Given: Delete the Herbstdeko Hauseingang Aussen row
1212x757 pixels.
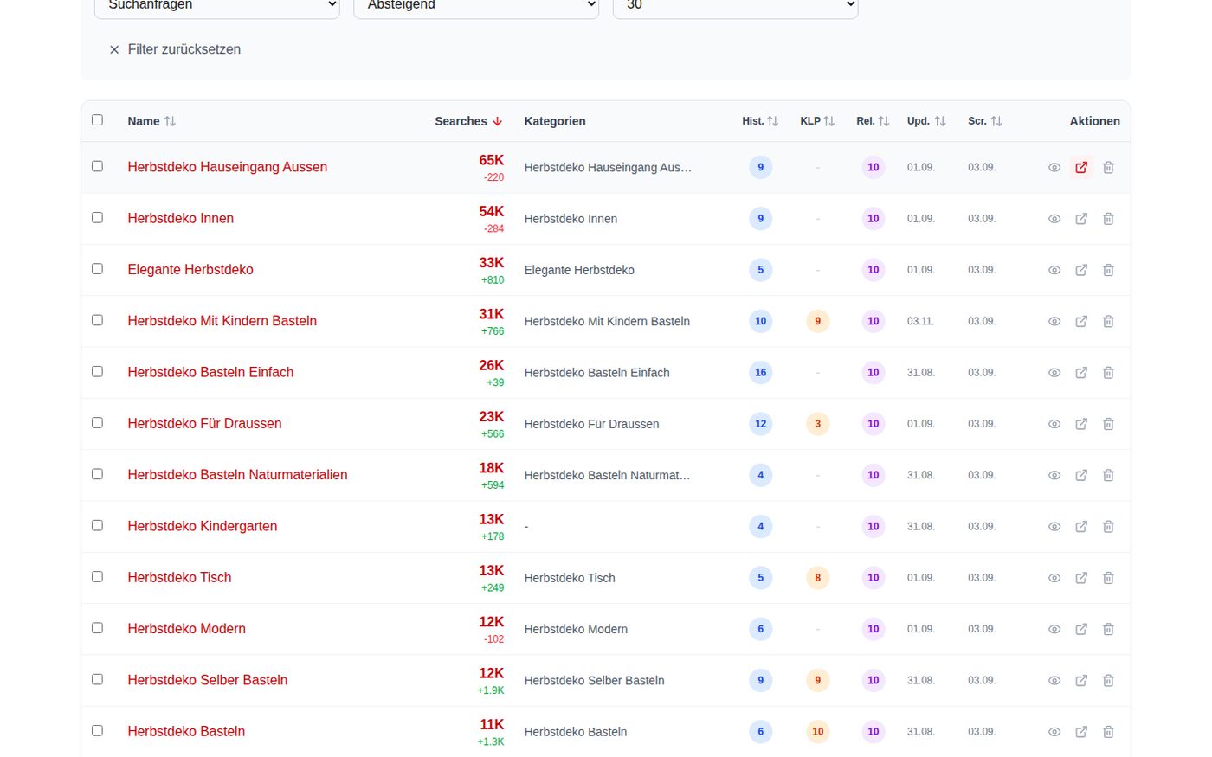Looking at the screenshot, I should click(1108, 167).
